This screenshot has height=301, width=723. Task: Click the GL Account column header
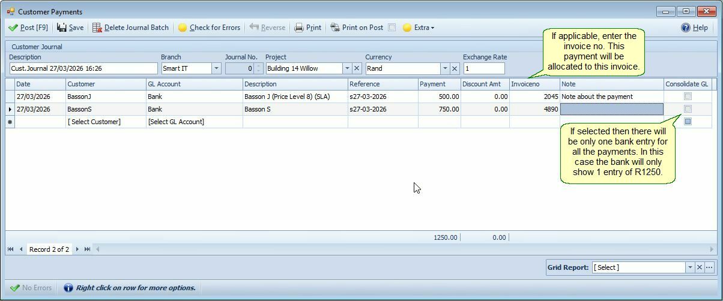click(x=195, y=84)
